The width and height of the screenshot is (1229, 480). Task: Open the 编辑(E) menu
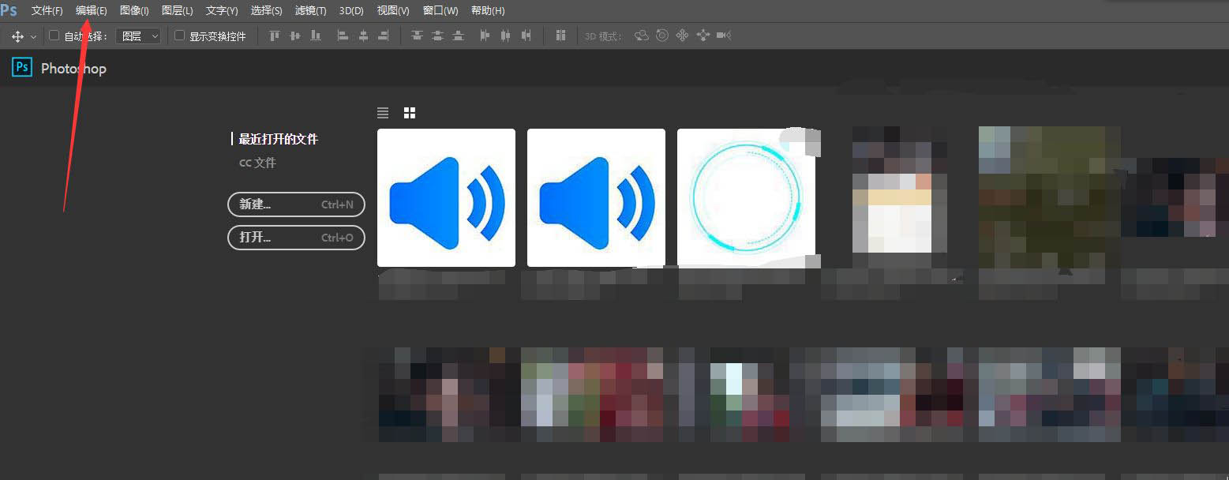[x=92, y=10]
